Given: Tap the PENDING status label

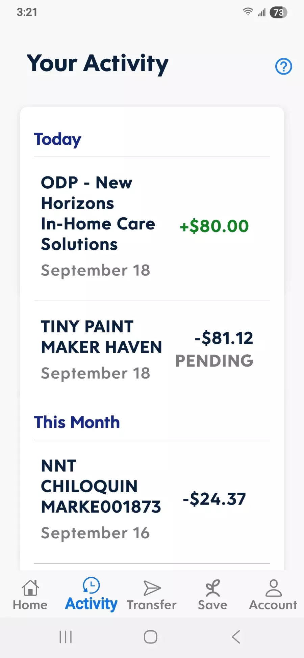Looking at the screenshot, I should [214, 361].
